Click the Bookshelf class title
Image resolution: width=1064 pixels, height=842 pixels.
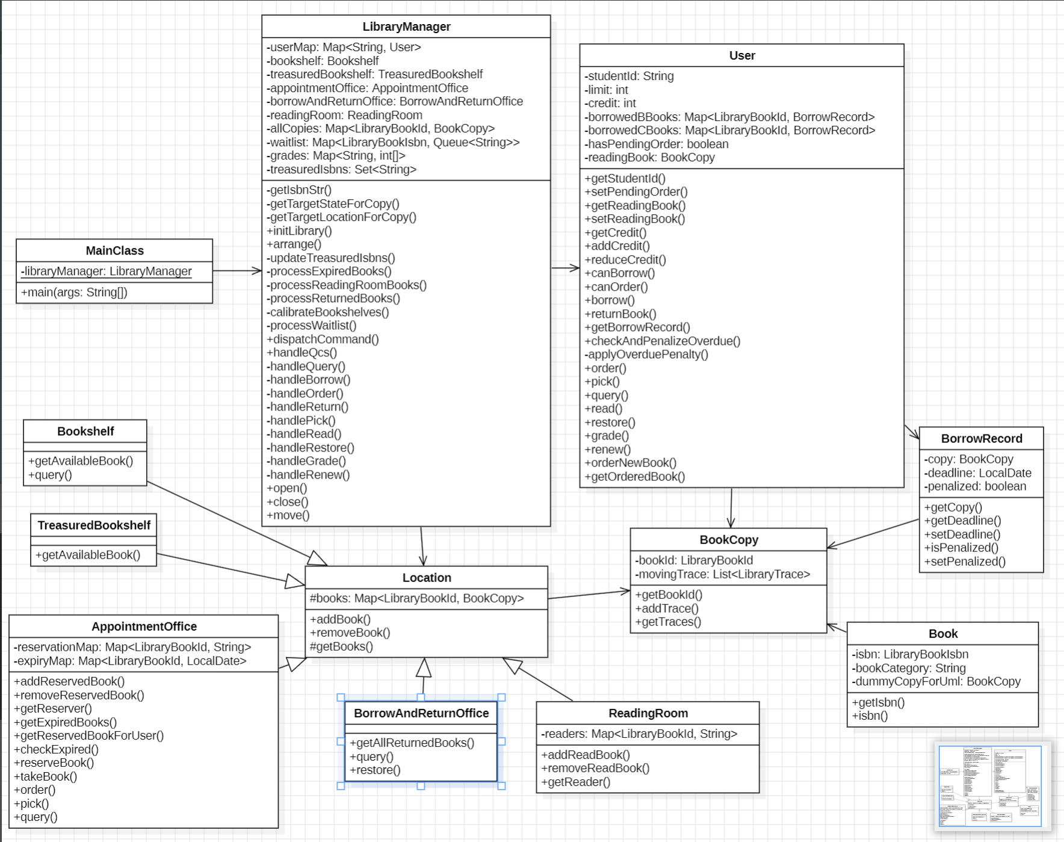click(85, 431)
